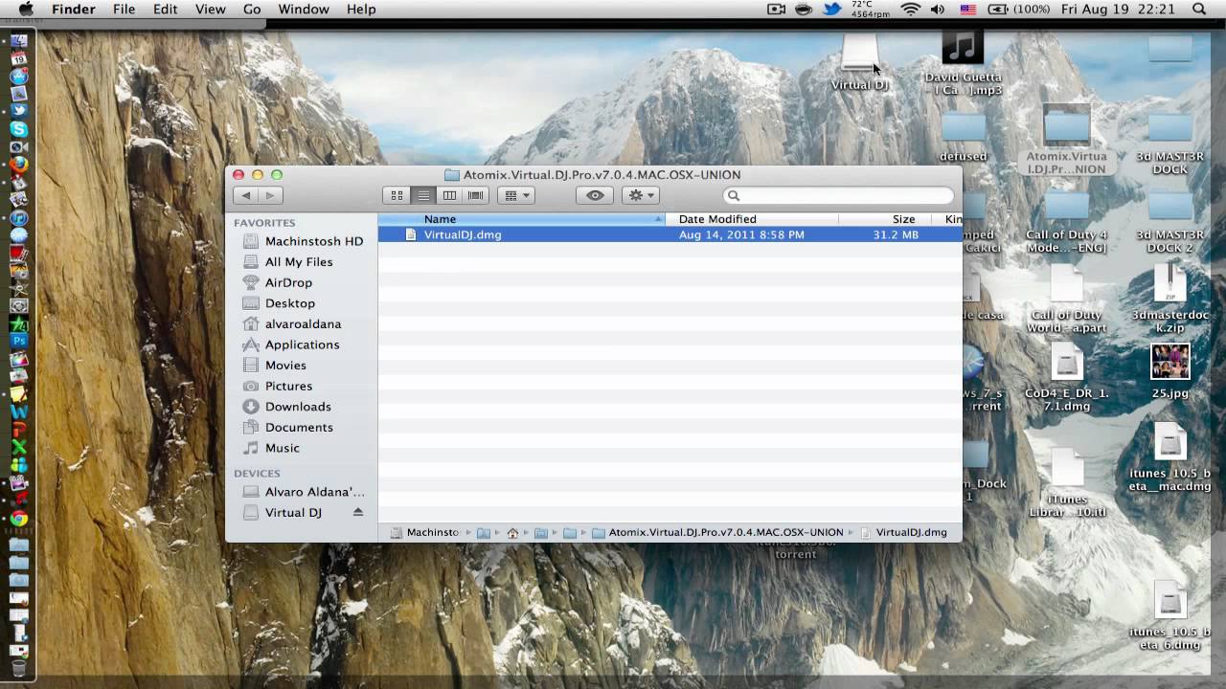Click Skype icon in the Dock
The width and height of the screenshot is (1226, 689).
coord(18,128)
